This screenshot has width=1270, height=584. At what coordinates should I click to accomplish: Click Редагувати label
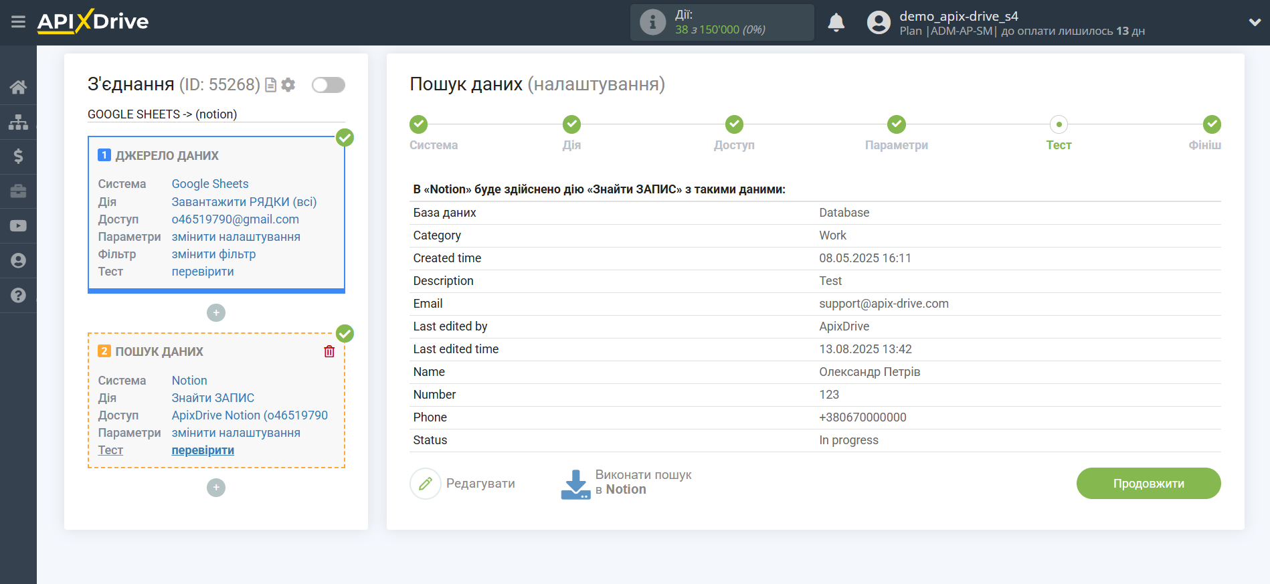point(480,484)
